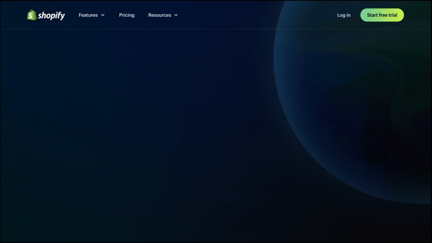
Task: Click the Start free trial button
Action: 382,15
